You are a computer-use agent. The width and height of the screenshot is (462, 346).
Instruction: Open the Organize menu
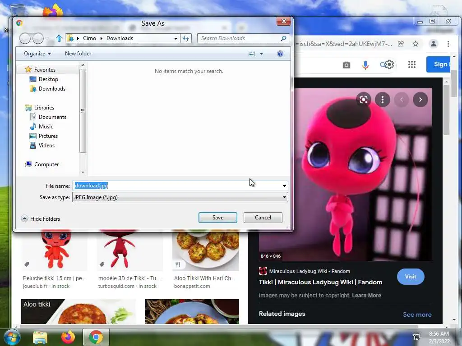(37, 54)
